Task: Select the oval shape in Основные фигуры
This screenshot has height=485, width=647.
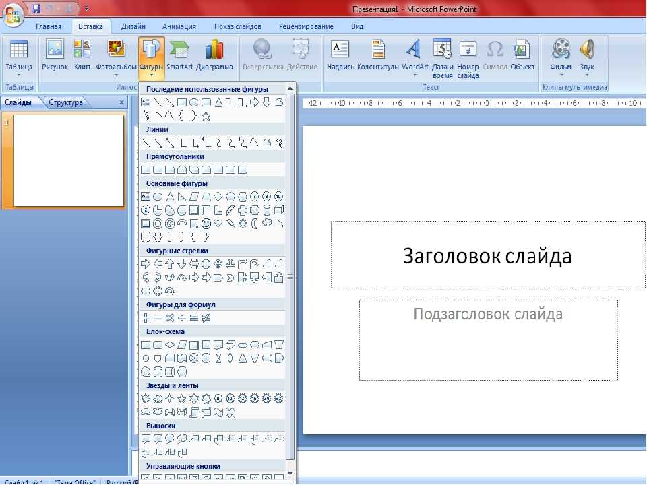Action: [x=158, y=197]
